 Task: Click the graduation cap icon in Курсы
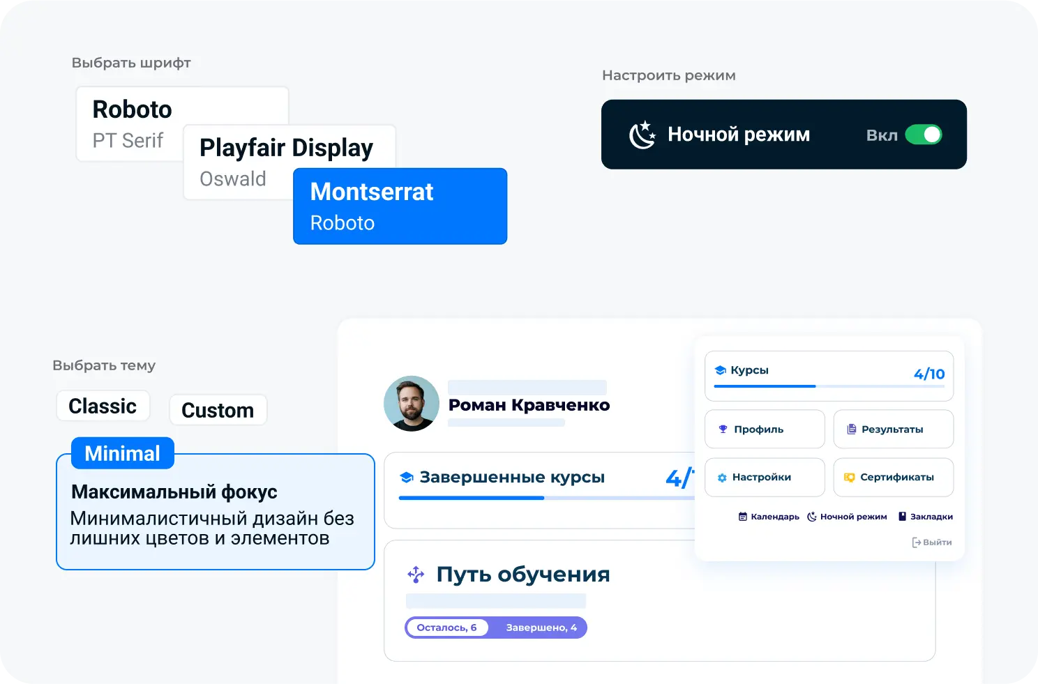tap(721, 370)
